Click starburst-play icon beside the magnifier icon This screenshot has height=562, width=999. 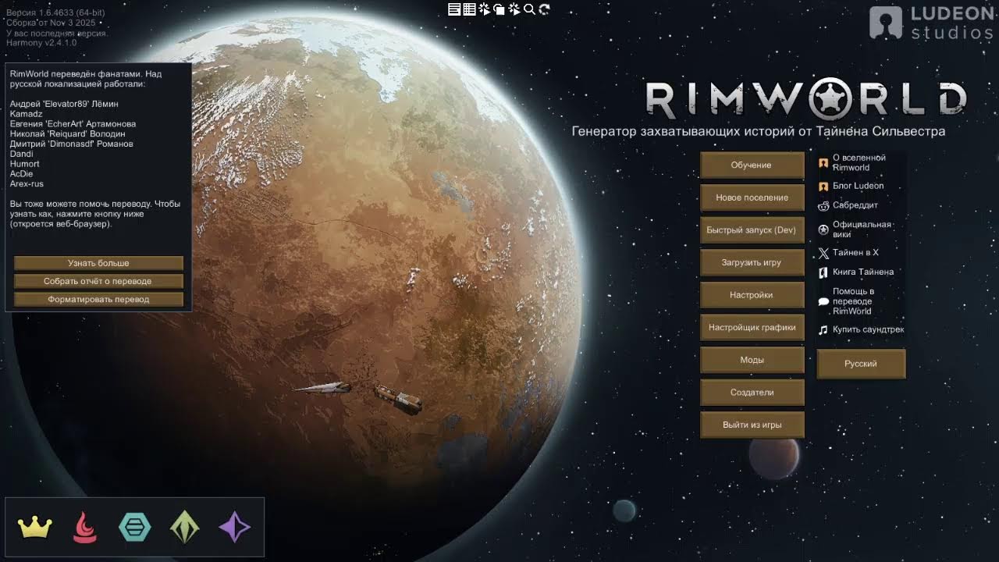[514, 9]
